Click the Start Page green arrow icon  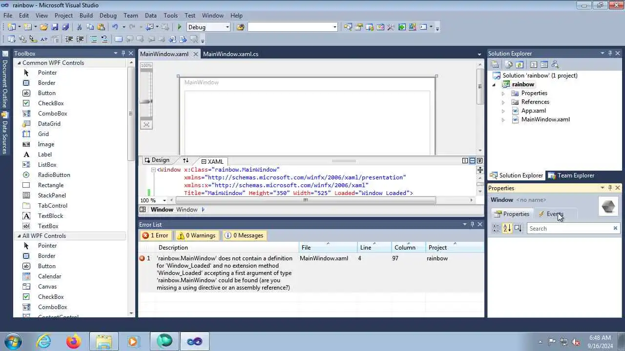[x=401, y=27]
